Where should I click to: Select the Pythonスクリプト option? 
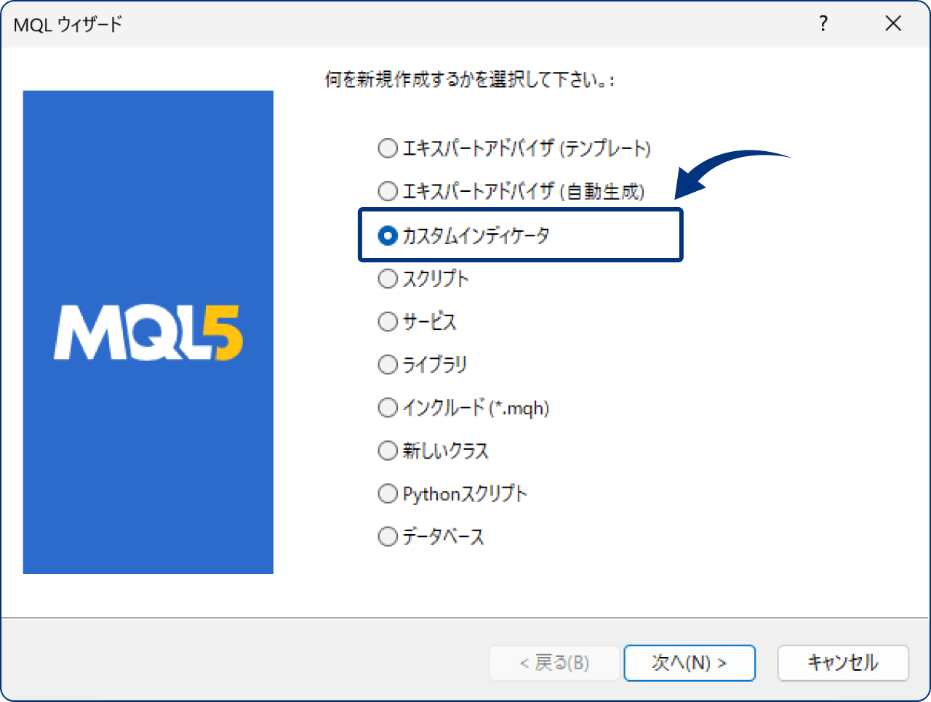coord(388,493)
